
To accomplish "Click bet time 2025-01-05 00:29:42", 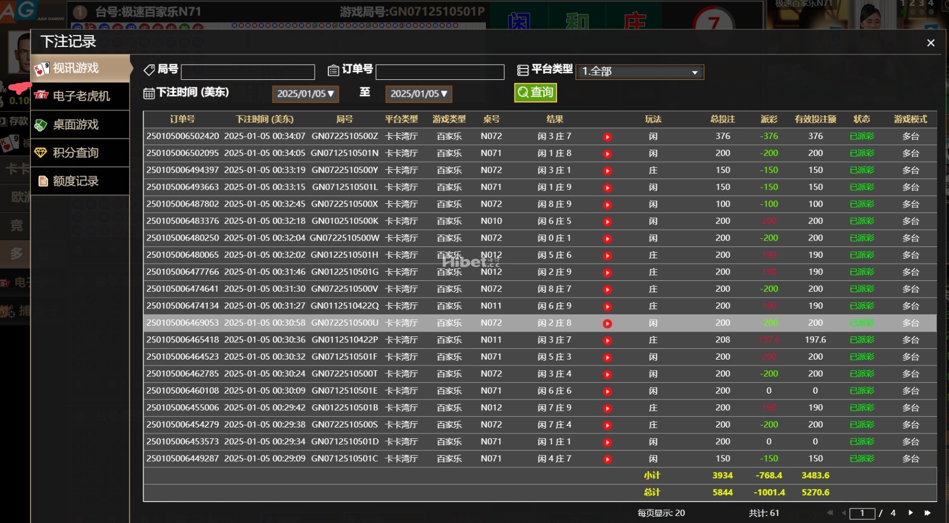I will click(x=265, y=408).
